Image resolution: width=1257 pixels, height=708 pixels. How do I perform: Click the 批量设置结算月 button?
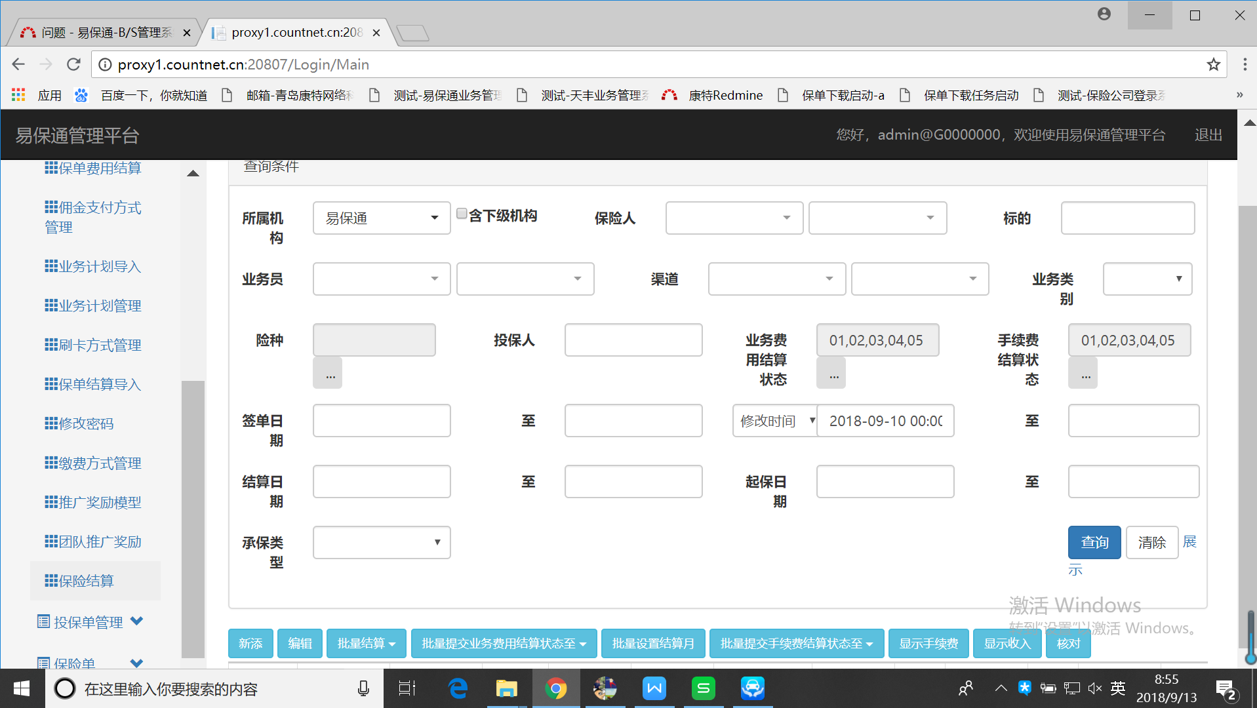[653, 644]
